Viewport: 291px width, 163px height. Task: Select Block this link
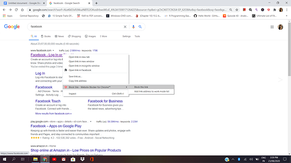pos(151,87)
